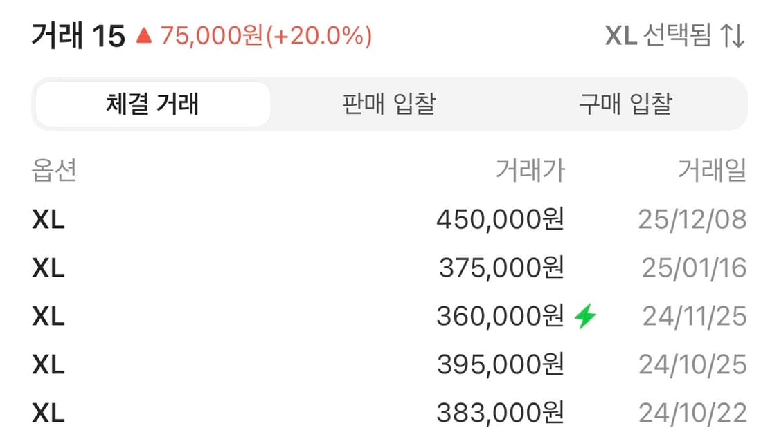Select the transaction dated 25/12/08
This screenshot has height=437, width=779.
click(x=692, y=219)
